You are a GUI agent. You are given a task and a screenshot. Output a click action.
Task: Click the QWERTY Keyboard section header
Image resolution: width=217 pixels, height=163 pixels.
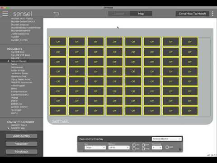tap(20, 122)
